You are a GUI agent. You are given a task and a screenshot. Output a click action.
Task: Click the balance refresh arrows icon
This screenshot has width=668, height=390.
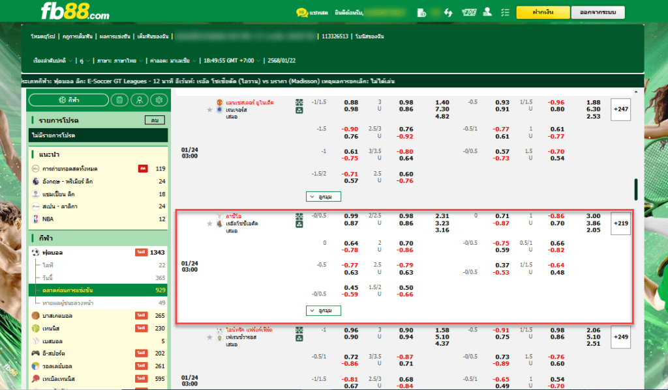(448, 12)
